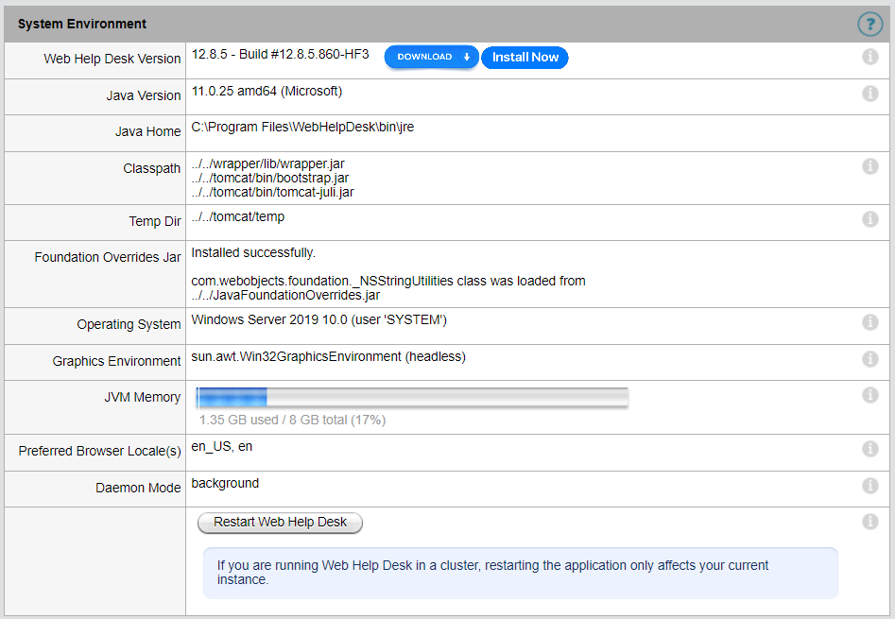Viewport: 895px width, 619px height.
Task: Select the version text 12.8.5 - Build #12.8.5.860-HF3
Action: [x=281, y=54]
